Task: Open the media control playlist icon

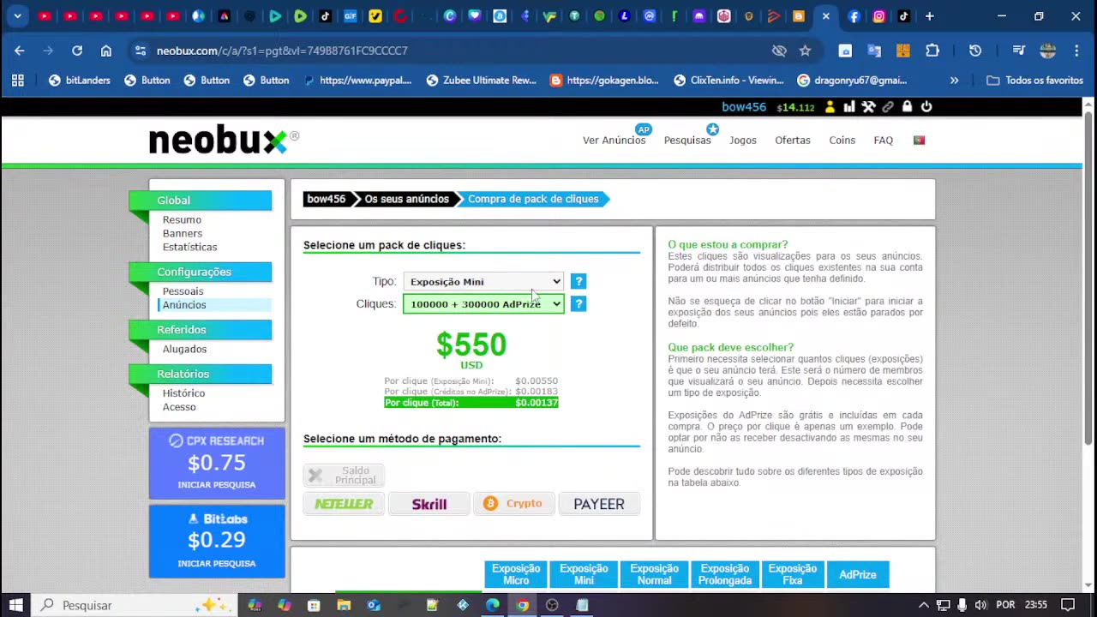Action: click(x=1018, y=51)
